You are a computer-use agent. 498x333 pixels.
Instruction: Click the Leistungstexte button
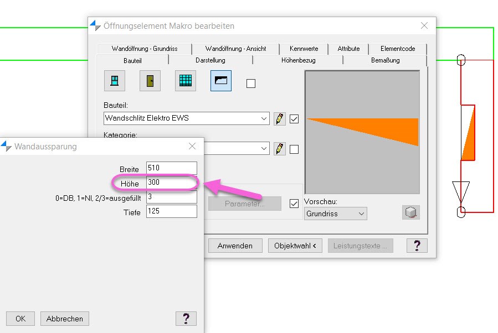(x=361, y=246)
